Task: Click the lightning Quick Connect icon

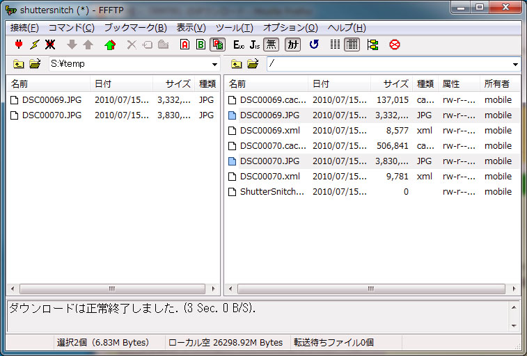Action: click(34, 44)
